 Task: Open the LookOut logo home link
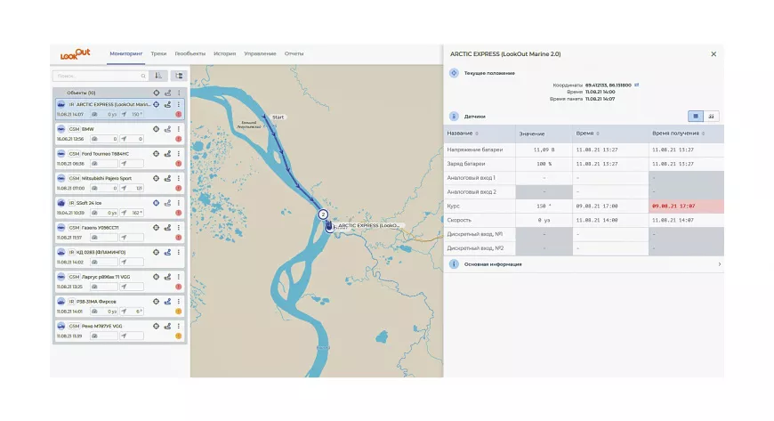[x=75, y=54]
